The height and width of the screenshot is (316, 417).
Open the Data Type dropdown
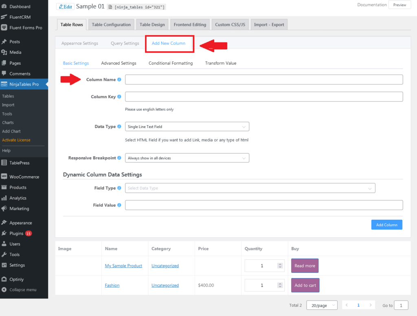[187, 126]
